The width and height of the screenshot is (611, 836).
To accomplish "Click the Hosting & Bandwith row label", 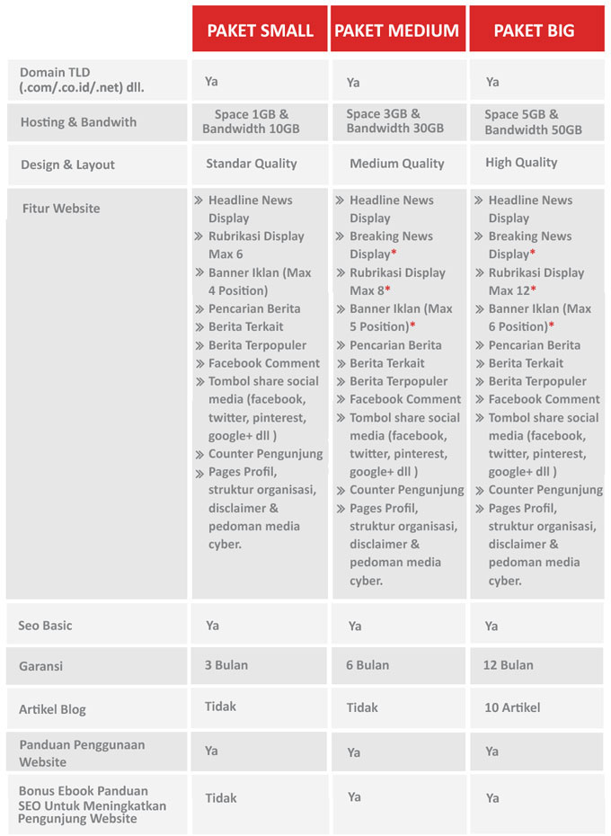I will [x=78, y=122].
